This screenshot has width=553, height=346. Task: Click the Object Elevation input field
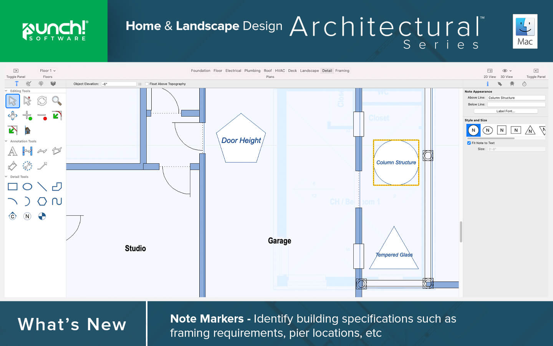click(x=119, y=84)
